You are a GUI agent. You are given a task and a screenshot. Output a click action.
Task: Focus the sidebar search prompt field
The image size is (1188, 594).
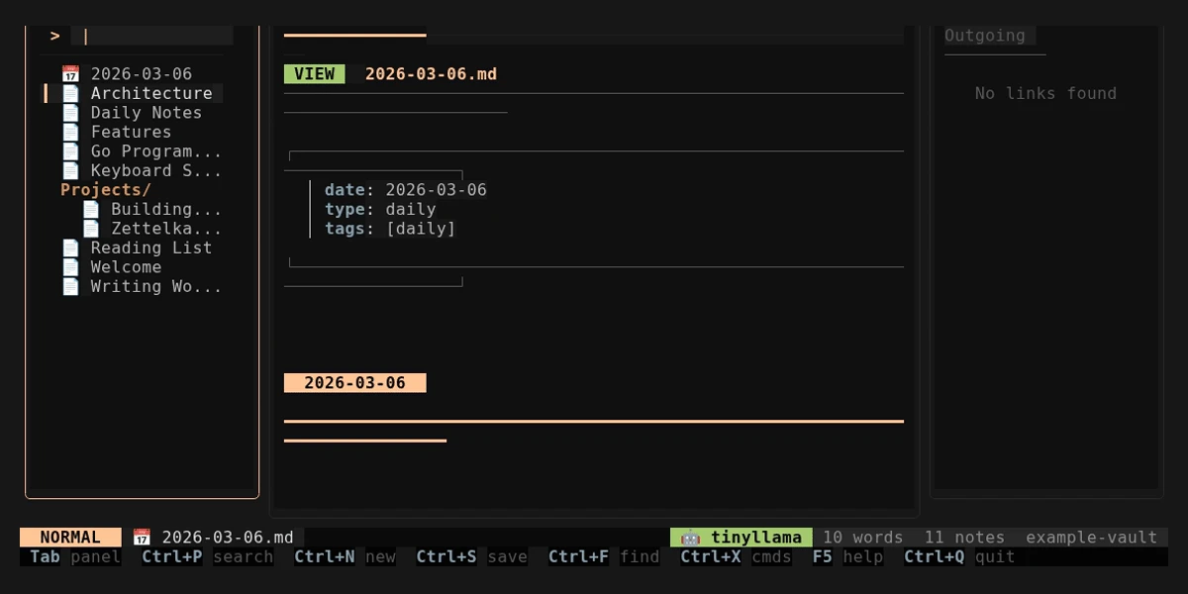click(x=151, y=36)
